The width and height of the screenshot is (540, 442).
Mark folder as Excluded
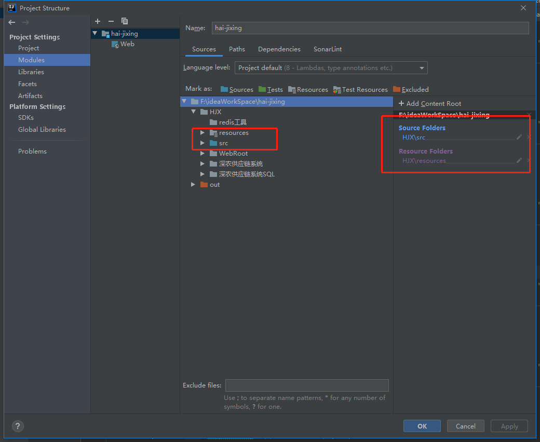(x=411, y=89)
